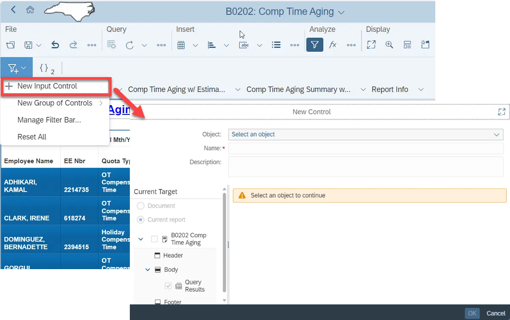Screen dimensions: 510x320
Task: Click the Employee Name column header
Action: coord(29,161)
